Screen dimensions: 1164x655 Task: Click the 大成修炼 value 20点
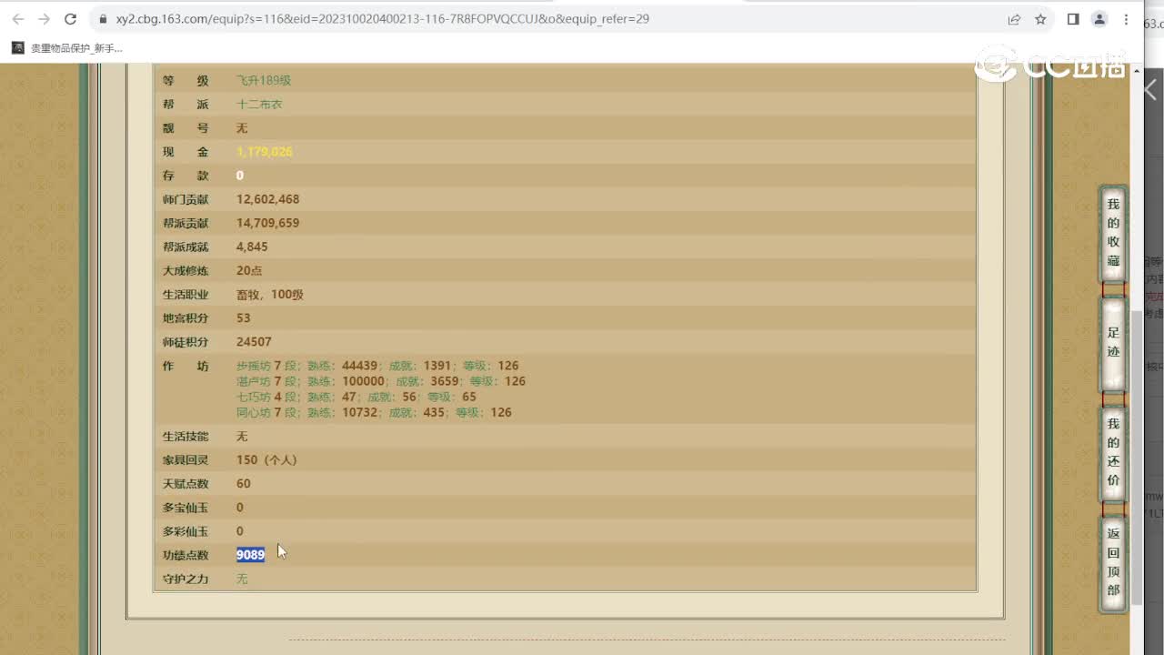249,270
